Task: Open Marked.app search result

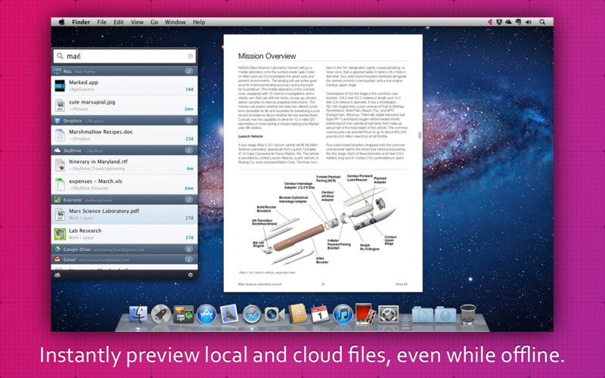Action: coord(124,85)
